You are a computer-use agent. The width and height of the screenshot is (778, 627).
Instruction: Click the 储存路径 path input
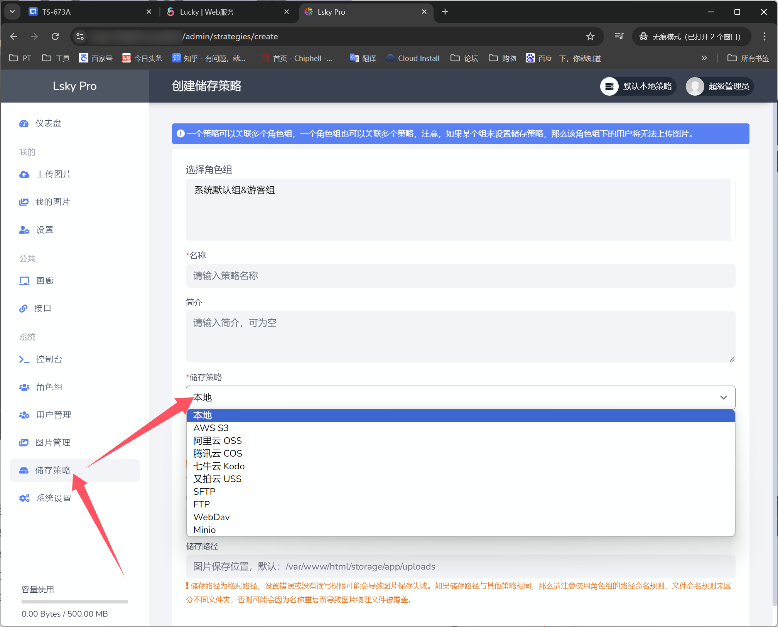tap(461, 566)
